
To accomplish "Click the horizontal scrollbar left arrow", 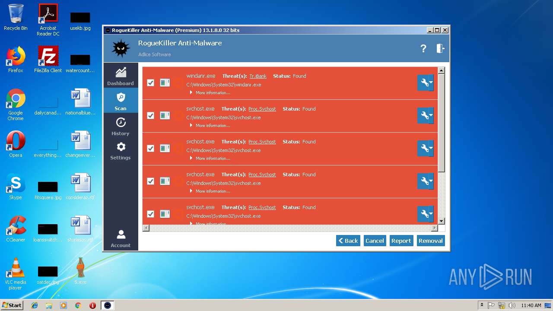I will pyautogui.click(x=146, y=228).
